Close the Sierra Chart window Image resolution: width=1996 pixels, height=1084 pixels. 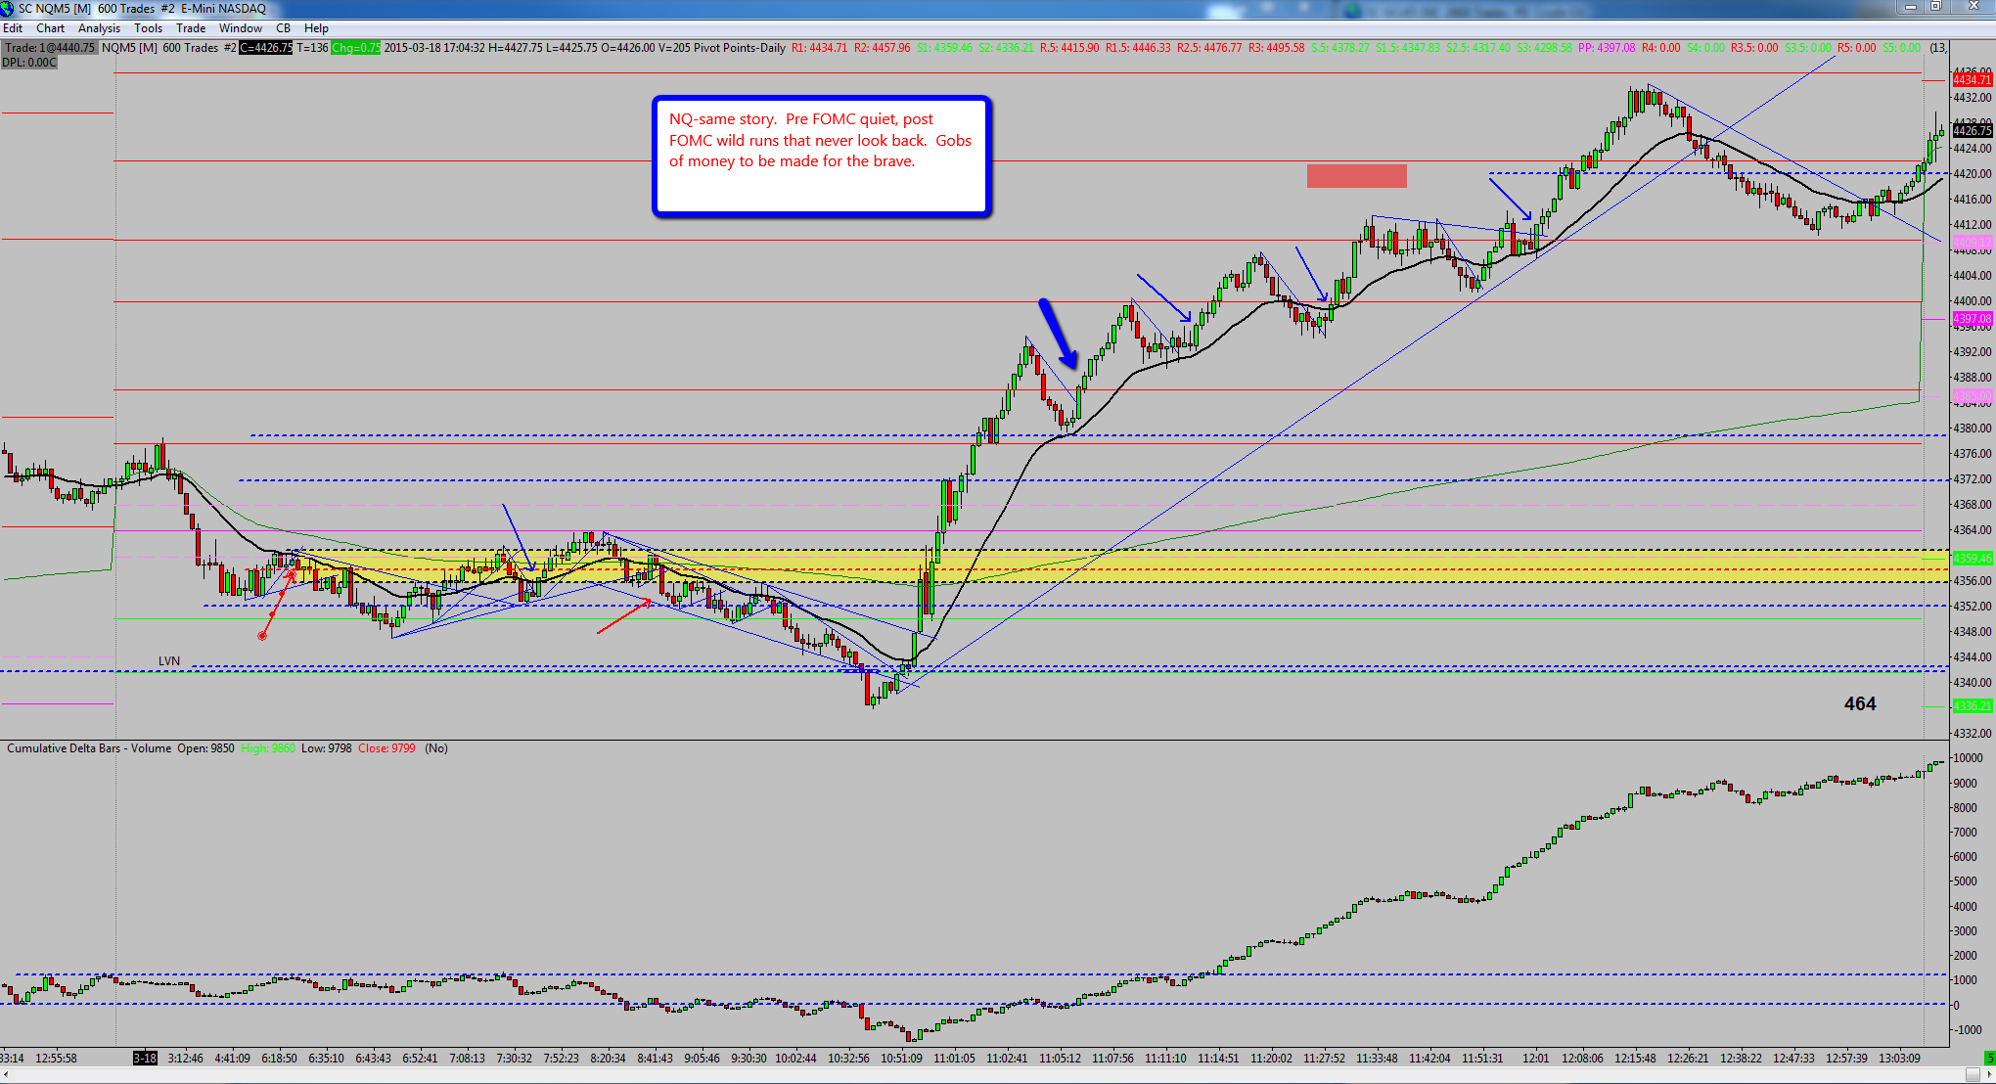pos(1972,7)
